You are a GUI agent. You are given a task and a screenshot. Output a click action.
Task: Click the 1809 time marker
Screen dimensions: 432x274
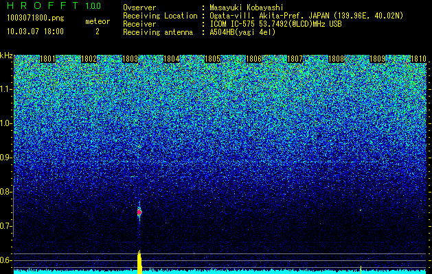click(x=377, y=59)
